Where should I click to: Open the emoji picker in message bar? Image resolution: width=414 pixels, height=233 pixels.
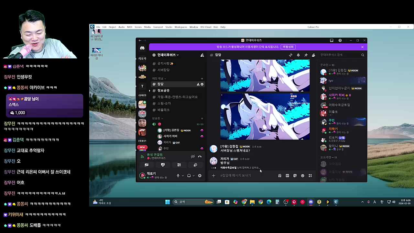[x=302, y=176]
